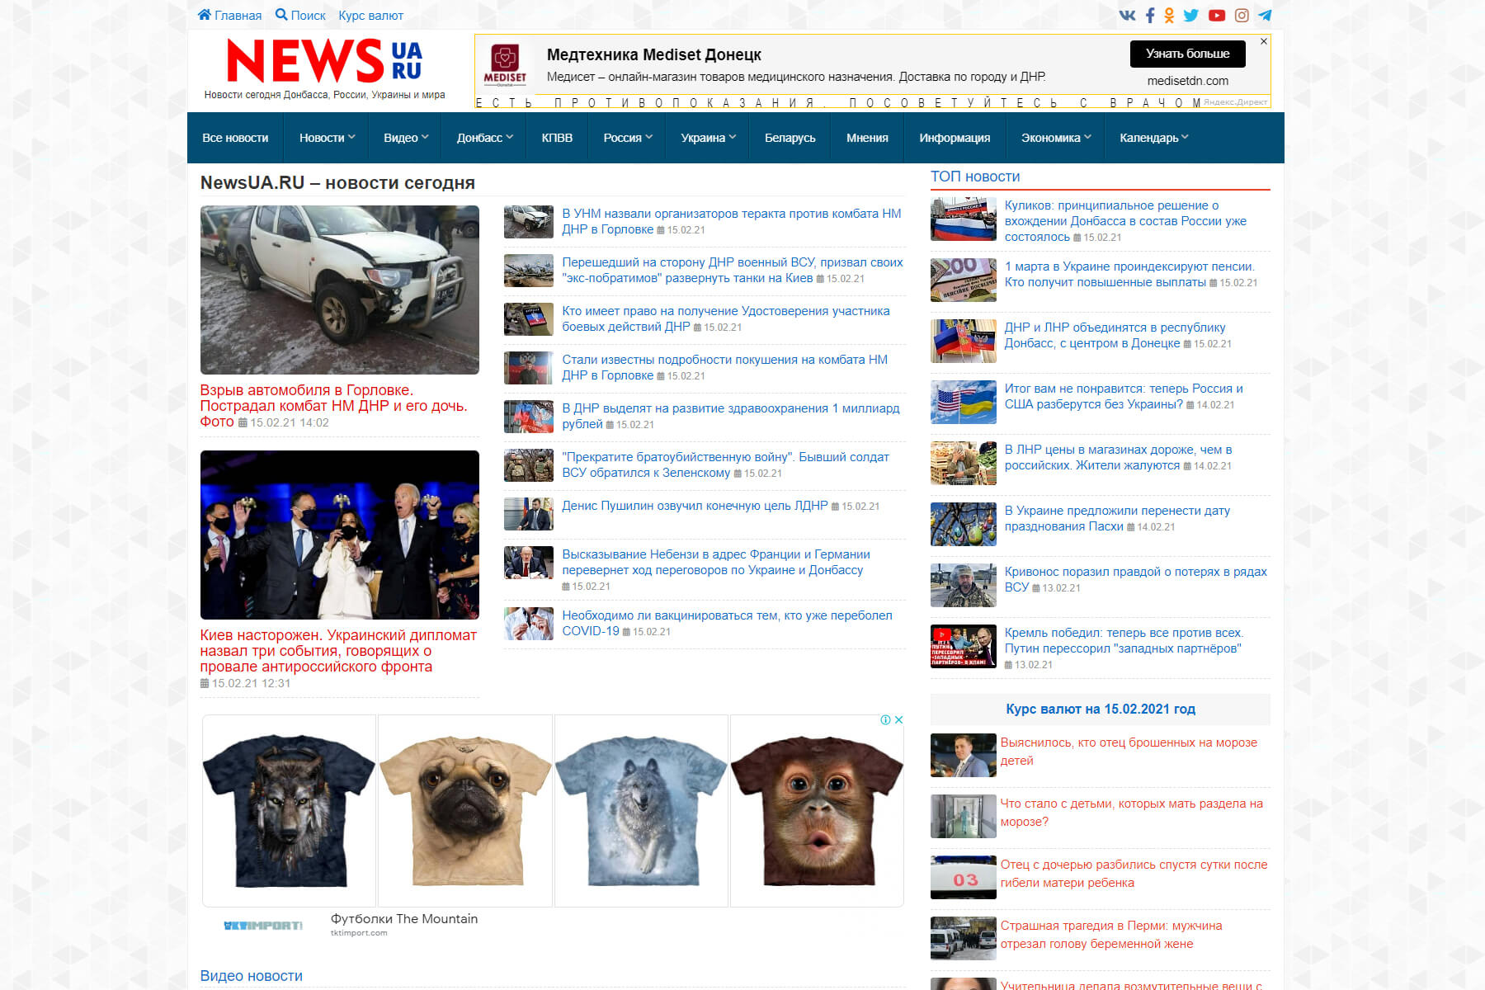Close the T-shirt advertisement
Image resolution: width=1485 pixels, height=990 pixels.
pos(899,720)
